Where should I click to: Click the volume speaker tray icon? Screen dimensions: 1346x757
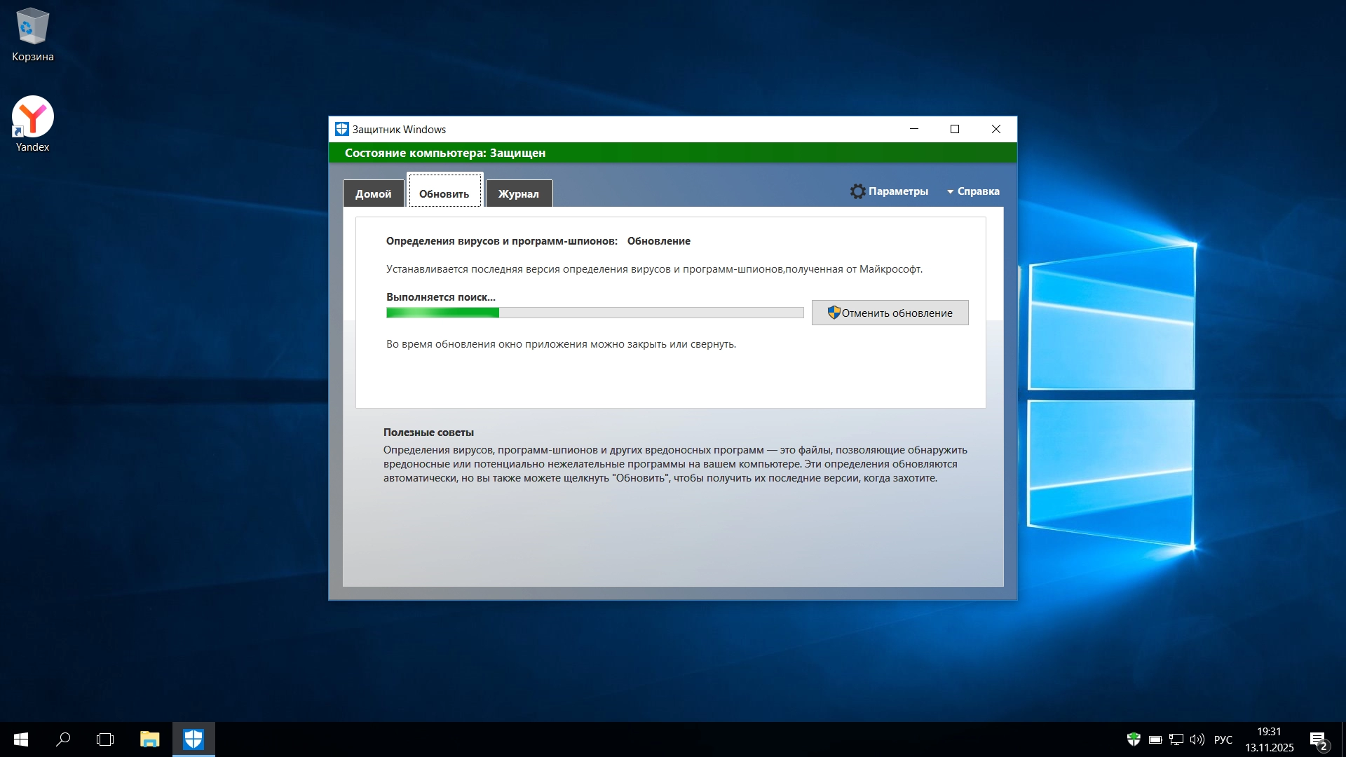1197,739
